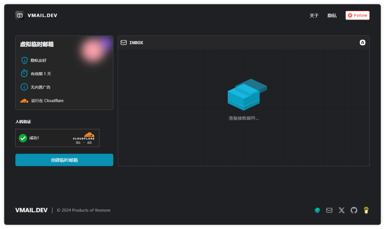Screen dimensions: 385x229
Task: Click the lock icon in inbox header
Action: click(x=363, y=42)
